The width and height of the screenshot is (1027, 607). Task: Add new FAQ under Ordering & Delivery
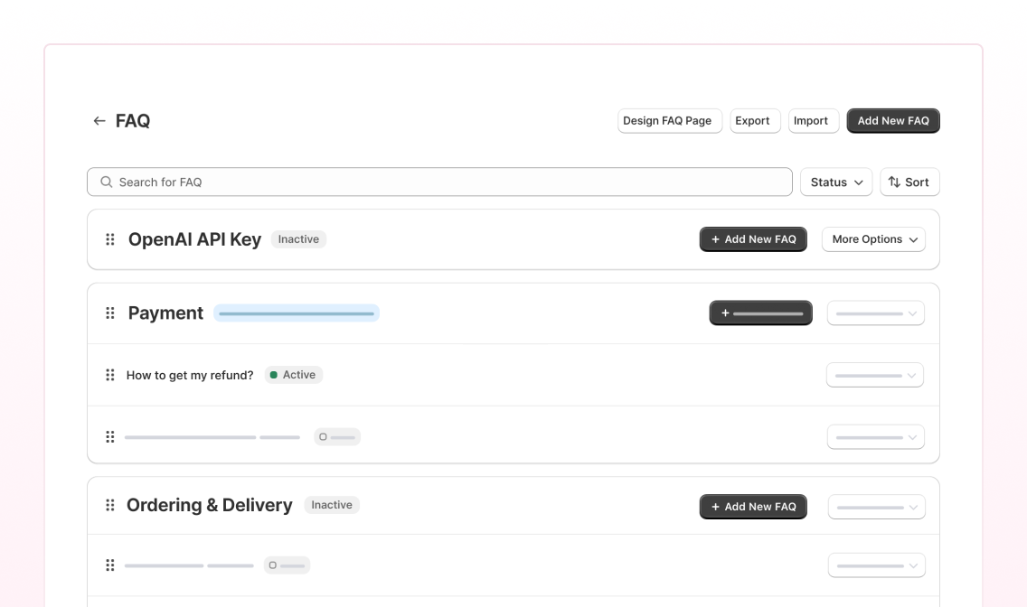(x=753, y=507)
